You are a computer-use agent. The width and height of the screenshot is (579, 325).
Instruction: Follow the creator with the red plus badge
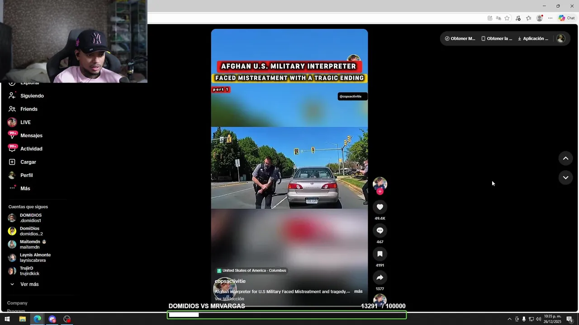pos(380,191)
